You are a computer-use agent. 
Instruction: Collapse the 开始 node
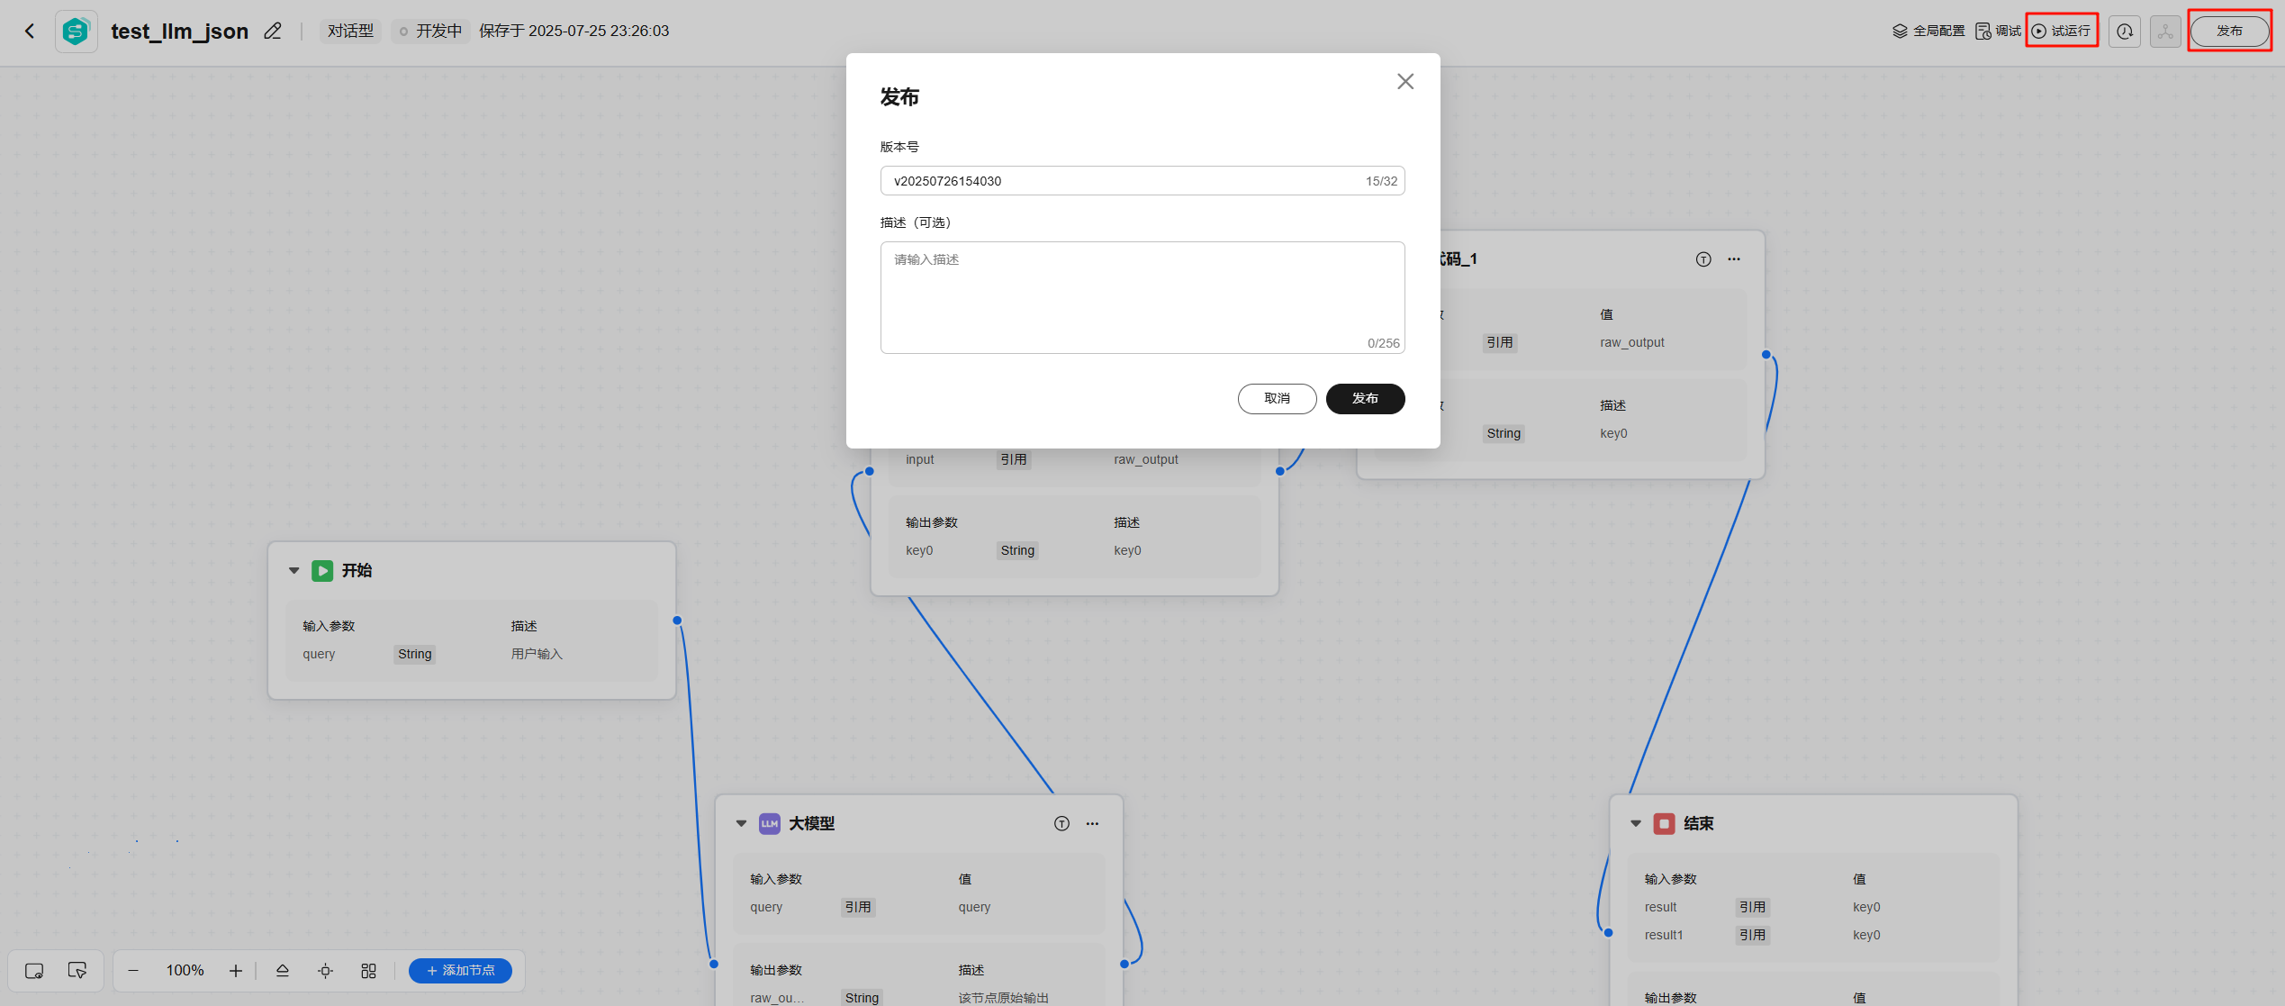(294, 571)
